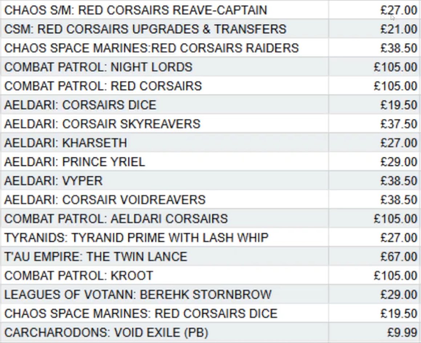Click the Red Corsairs Reave-Captain product cell
This screenshot has height=343, width=421.
tap(135, 10)
